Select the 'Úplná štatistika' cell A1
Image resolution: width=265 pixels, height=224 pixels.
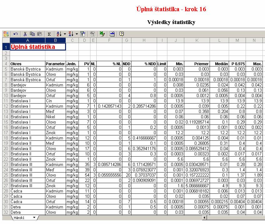click(38, 47)
